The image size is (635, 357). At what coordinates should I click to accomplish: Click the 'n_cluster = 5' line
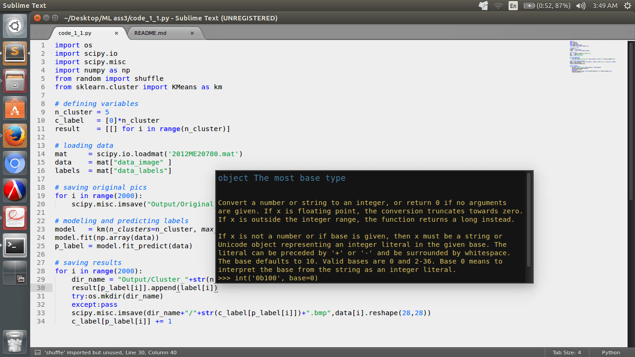82,112
